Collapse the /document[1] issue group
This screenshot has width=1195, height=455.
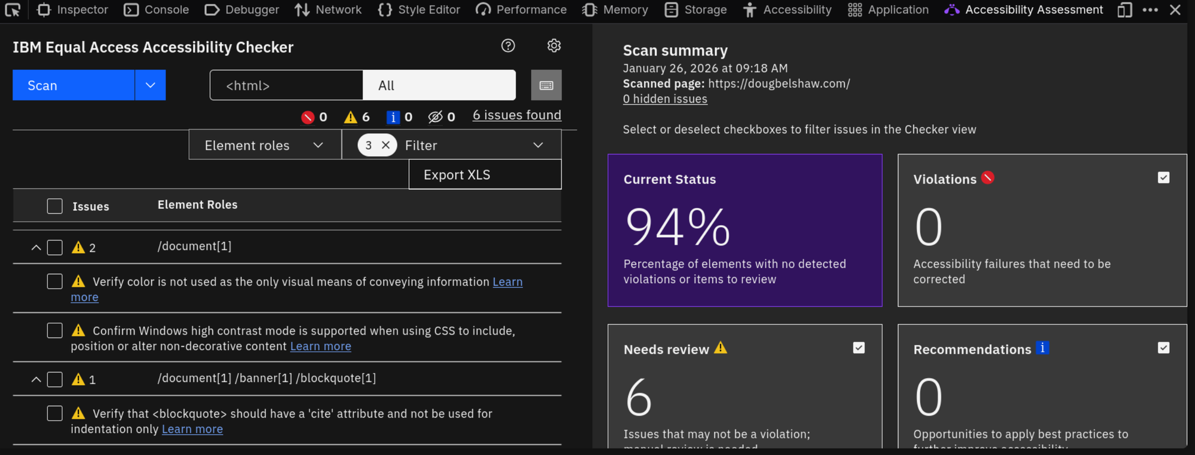pyautogui.click(x=36, y=247)
